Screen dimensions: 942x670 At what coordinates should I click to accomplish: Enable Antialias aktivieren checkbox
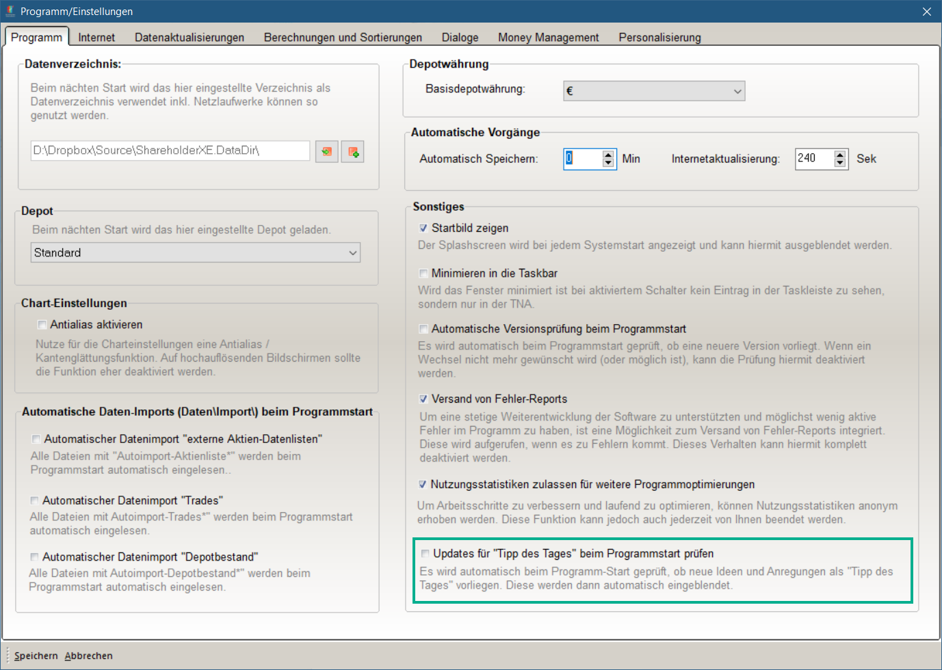[x=42, y=325]
